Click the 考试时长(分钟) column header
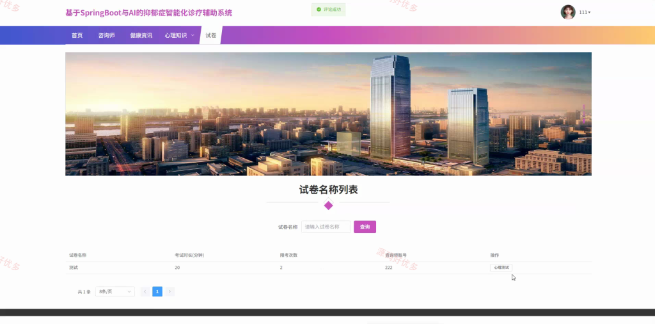 coord(189,255)
